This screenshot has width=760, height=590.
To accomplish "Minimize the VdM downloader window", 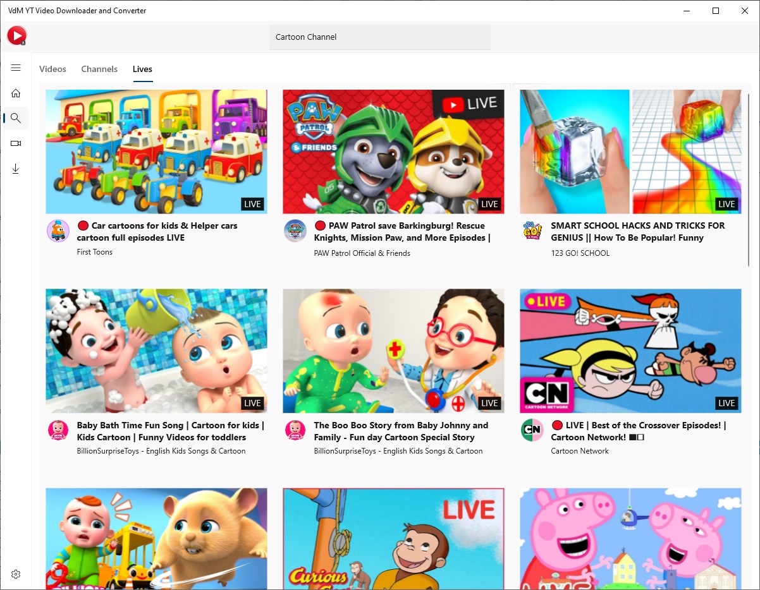I will (x=687, y=11).
